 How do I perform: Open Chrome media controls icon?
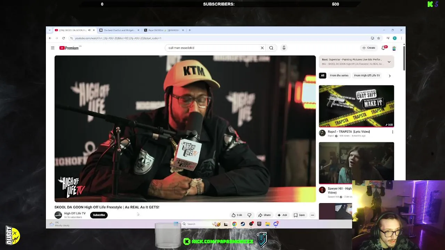point(388,38)
